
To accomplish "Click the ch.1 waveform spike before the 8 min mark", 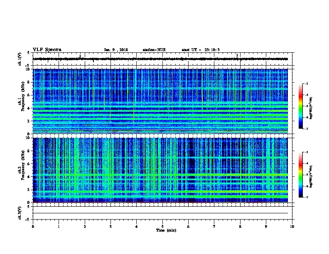I will point(237,56).
